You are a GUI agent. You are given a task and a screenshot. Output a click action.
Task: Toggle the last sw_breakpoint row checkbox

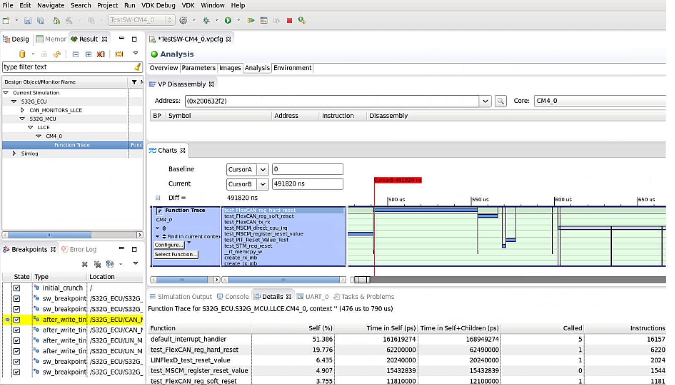(x=17, y=372)
